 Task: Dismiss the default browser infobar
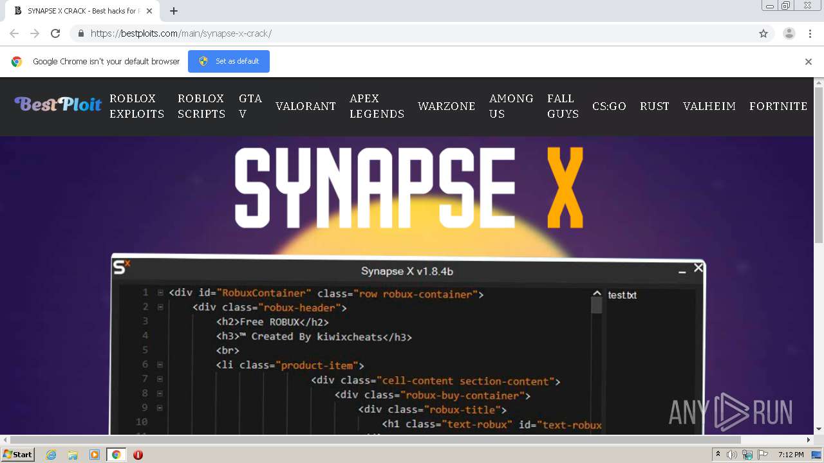tap(809, 62)
